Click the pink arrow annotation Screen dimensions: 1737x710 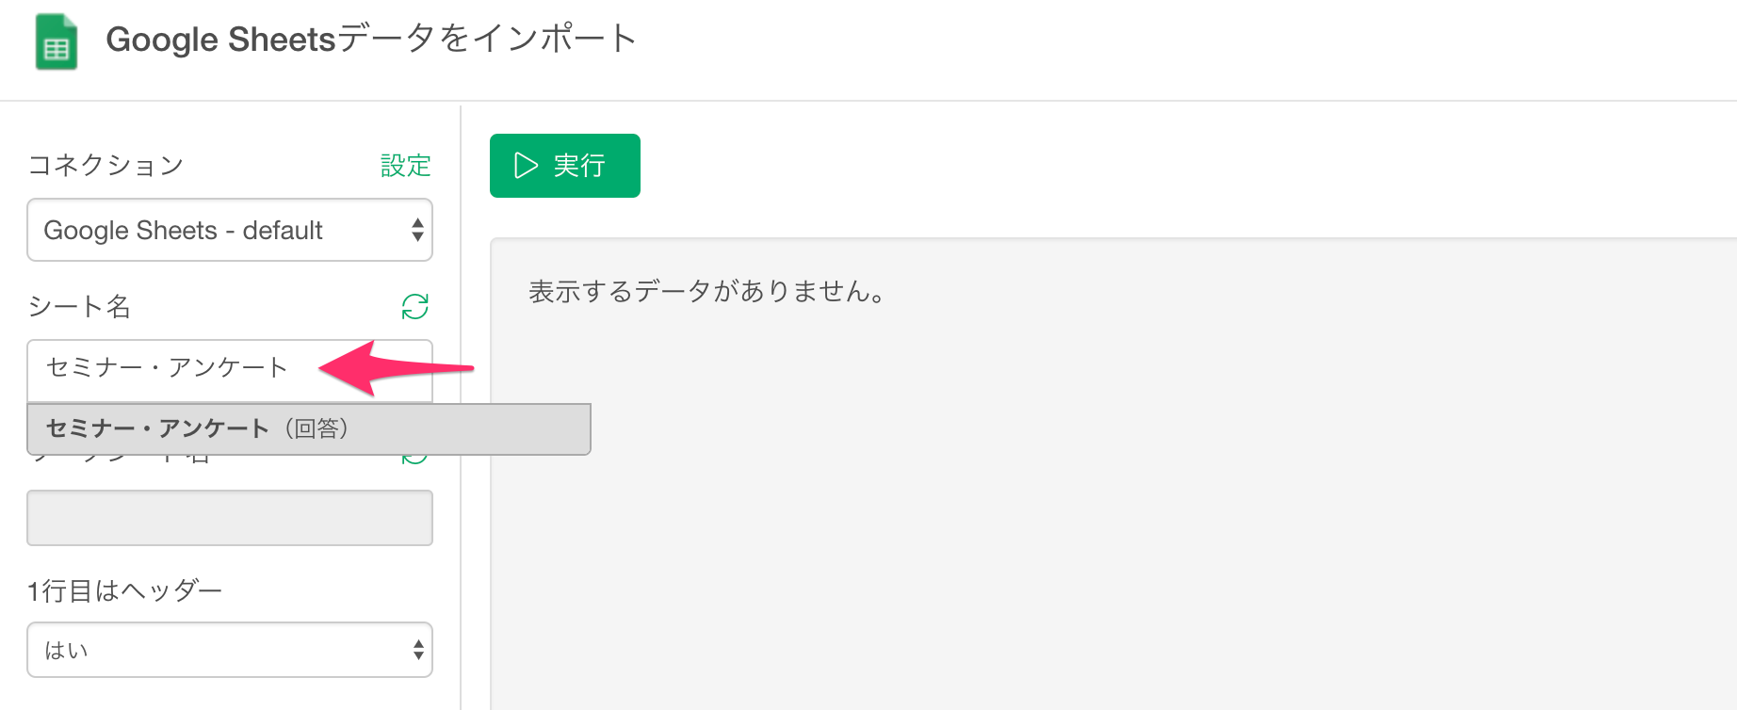click(x=394, y=367)
